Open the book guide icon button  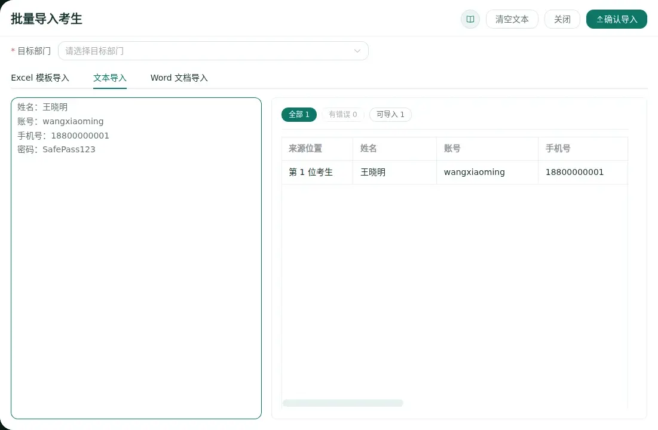470,19
